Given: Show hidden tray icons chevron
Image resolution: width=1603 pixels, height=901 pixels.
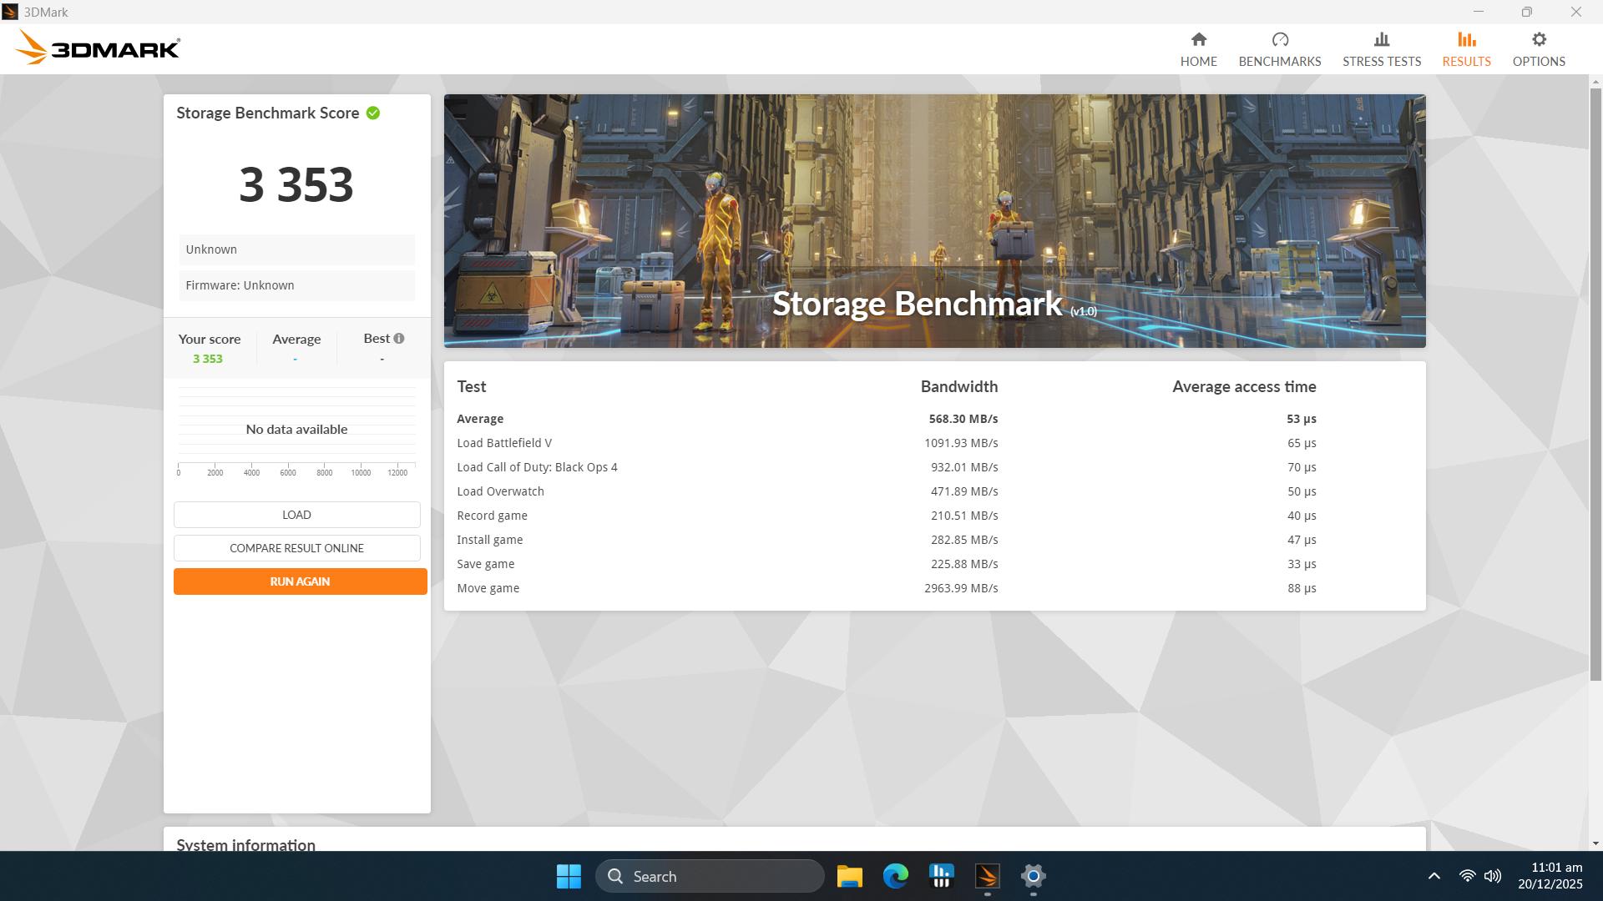Looking at the screenshot, I should pos(1434,876).
